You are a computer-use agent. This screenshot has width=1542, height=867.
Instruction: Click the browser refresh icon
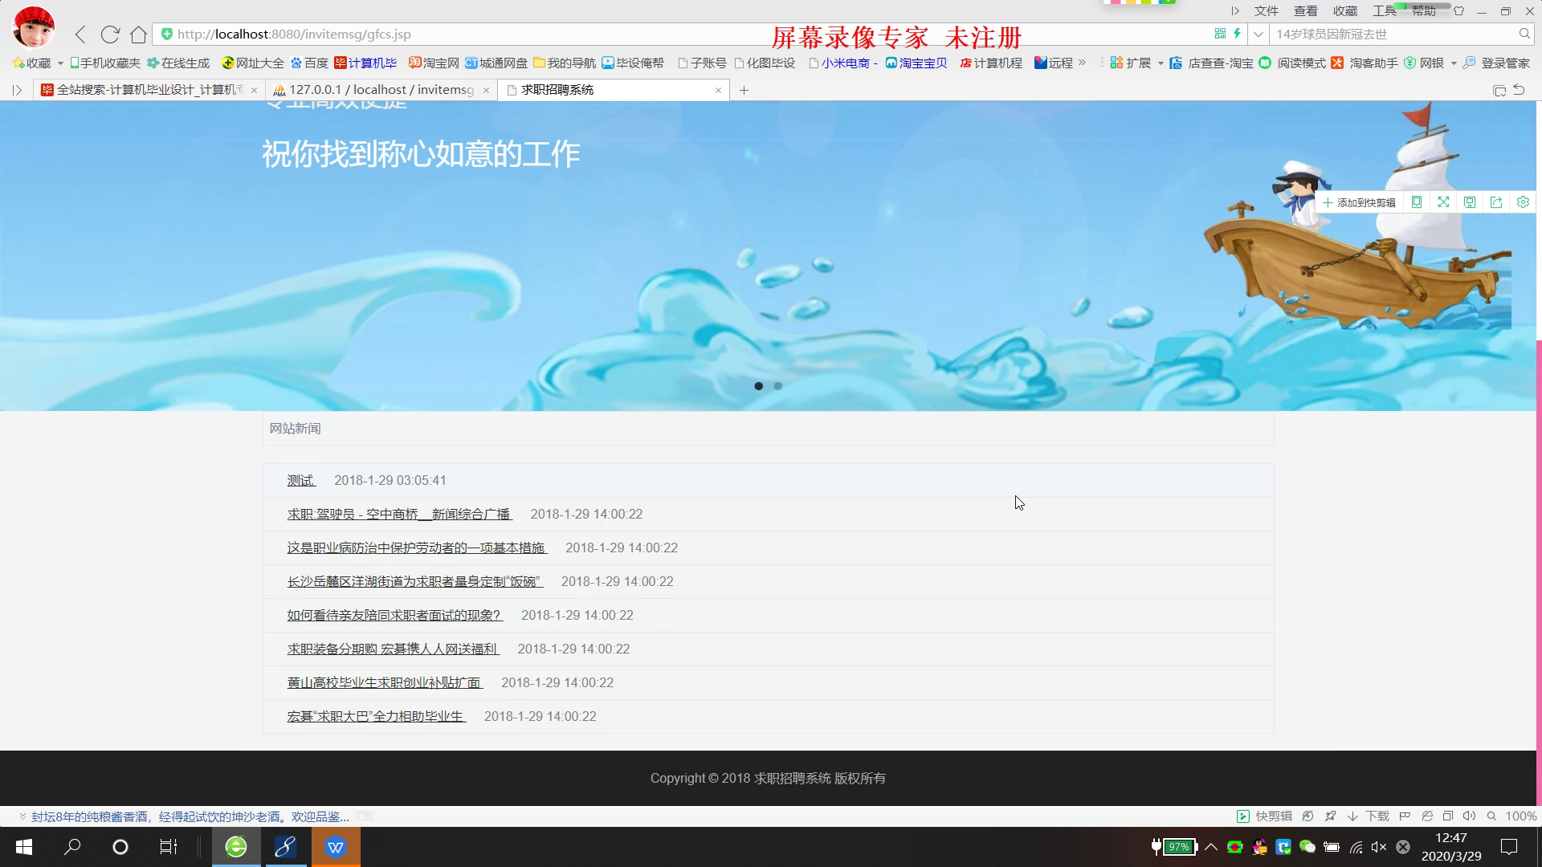point(110,35)
